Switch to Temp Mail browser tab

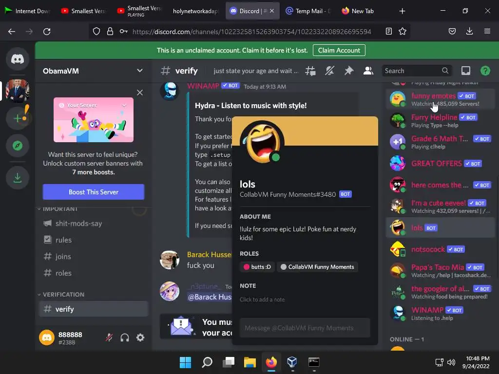click(x=308, y=11)
